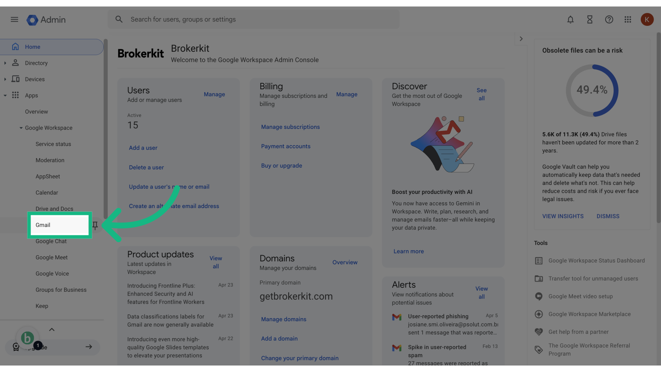Screen dimensions: 661x372
Task: Click Manage in the Billing card
Action: pos(347,94)
